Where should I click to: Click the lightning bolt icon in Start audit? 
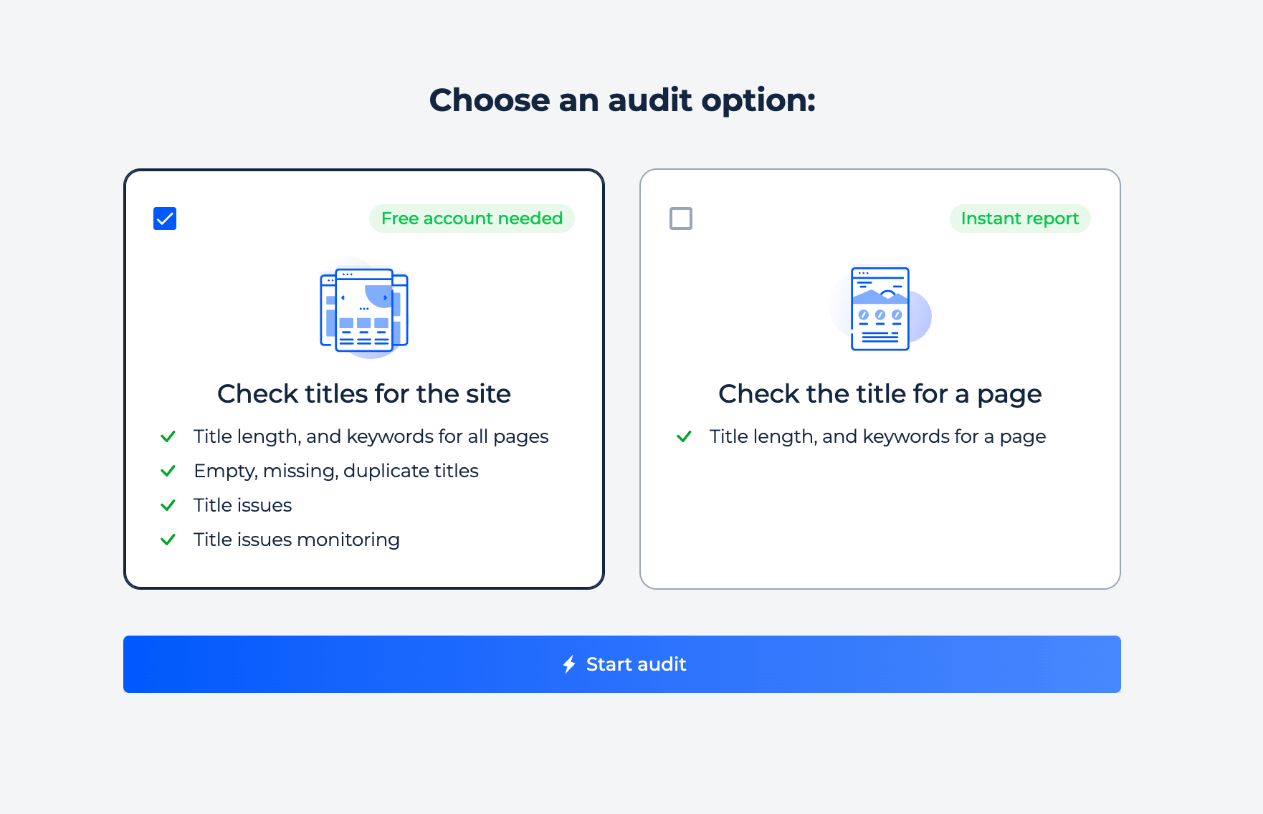(x=569, y=664)
